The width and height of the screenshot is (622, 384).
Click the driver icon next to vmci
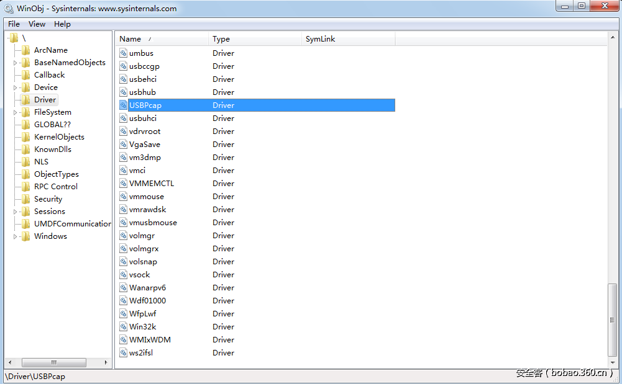123,171
